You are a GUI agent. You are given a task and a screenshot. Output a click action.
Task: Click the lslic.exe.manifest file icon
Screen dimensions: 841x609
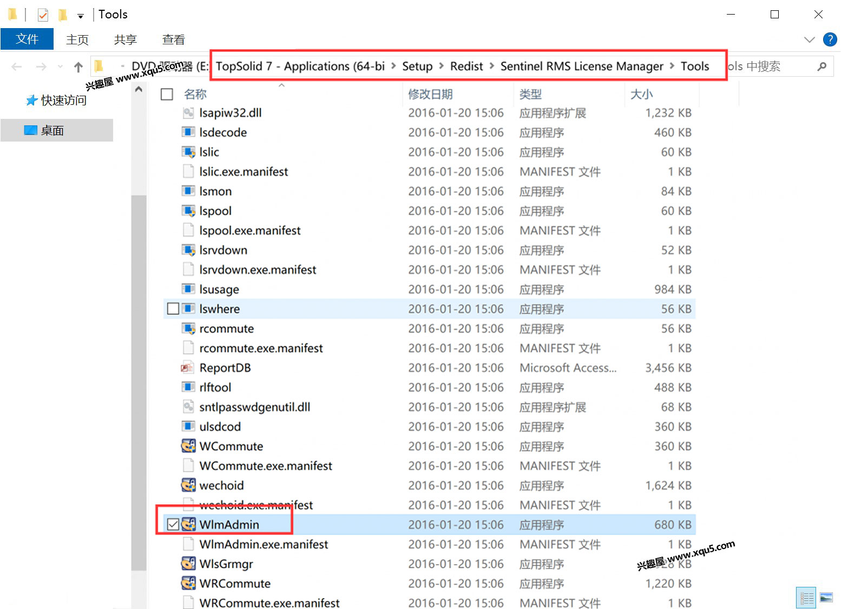188,171
